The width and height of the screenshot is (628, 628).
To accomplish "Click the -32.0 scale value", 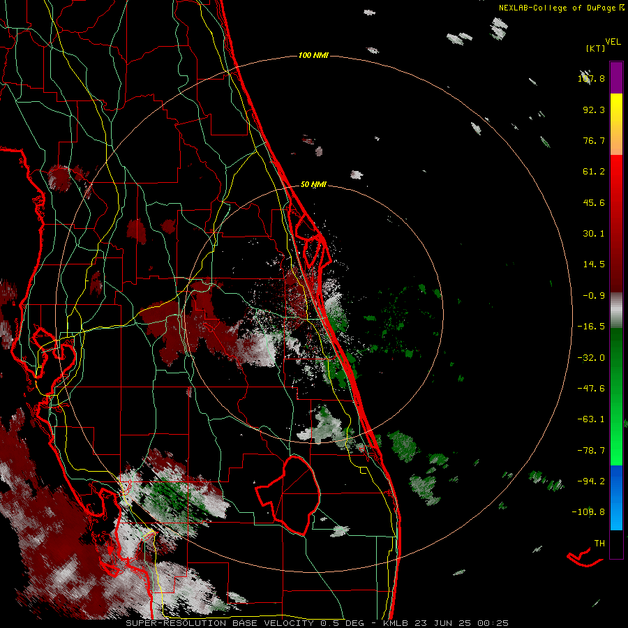I will pos(591,358).
